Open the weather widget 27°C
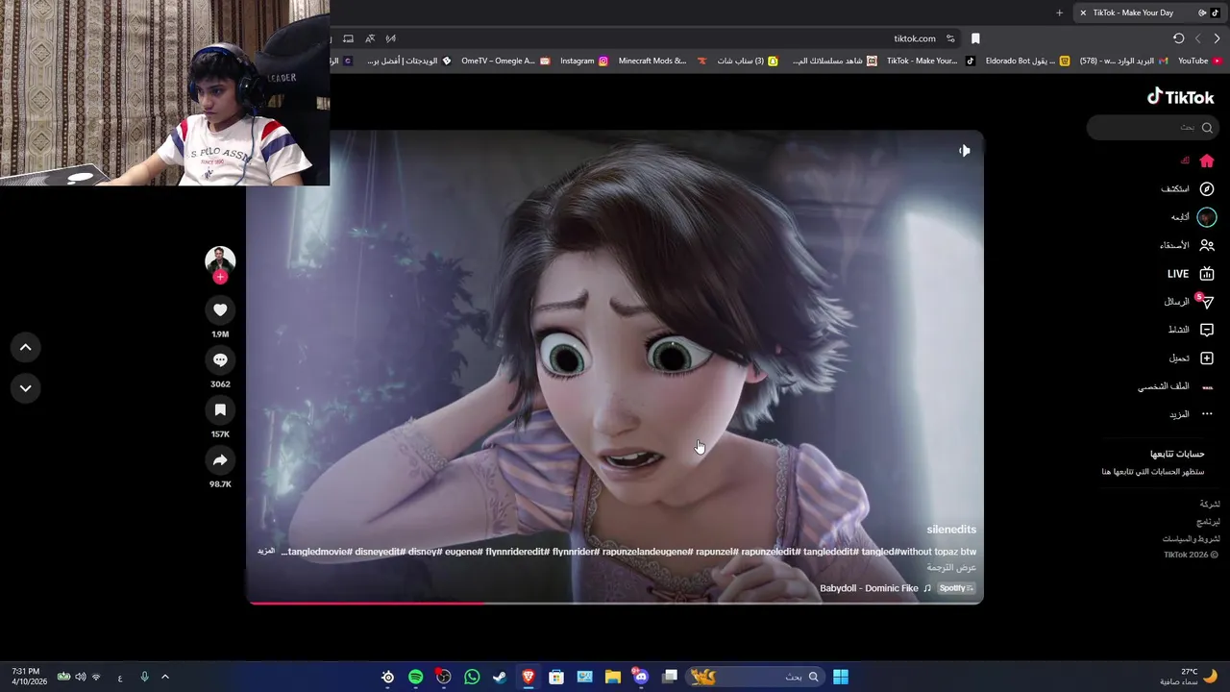This screenshot has width=1230, height=692. (1189, 677)
